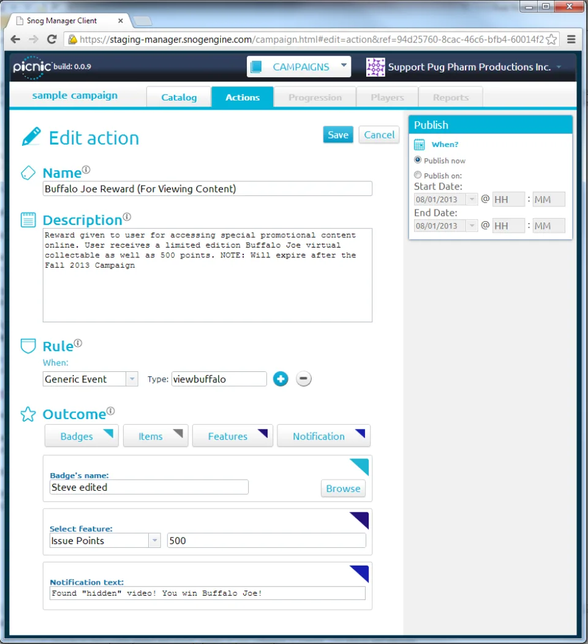Click the bookmark star in address bar
Viewport: 588px width, 644px height.
(x=551, y=39)
